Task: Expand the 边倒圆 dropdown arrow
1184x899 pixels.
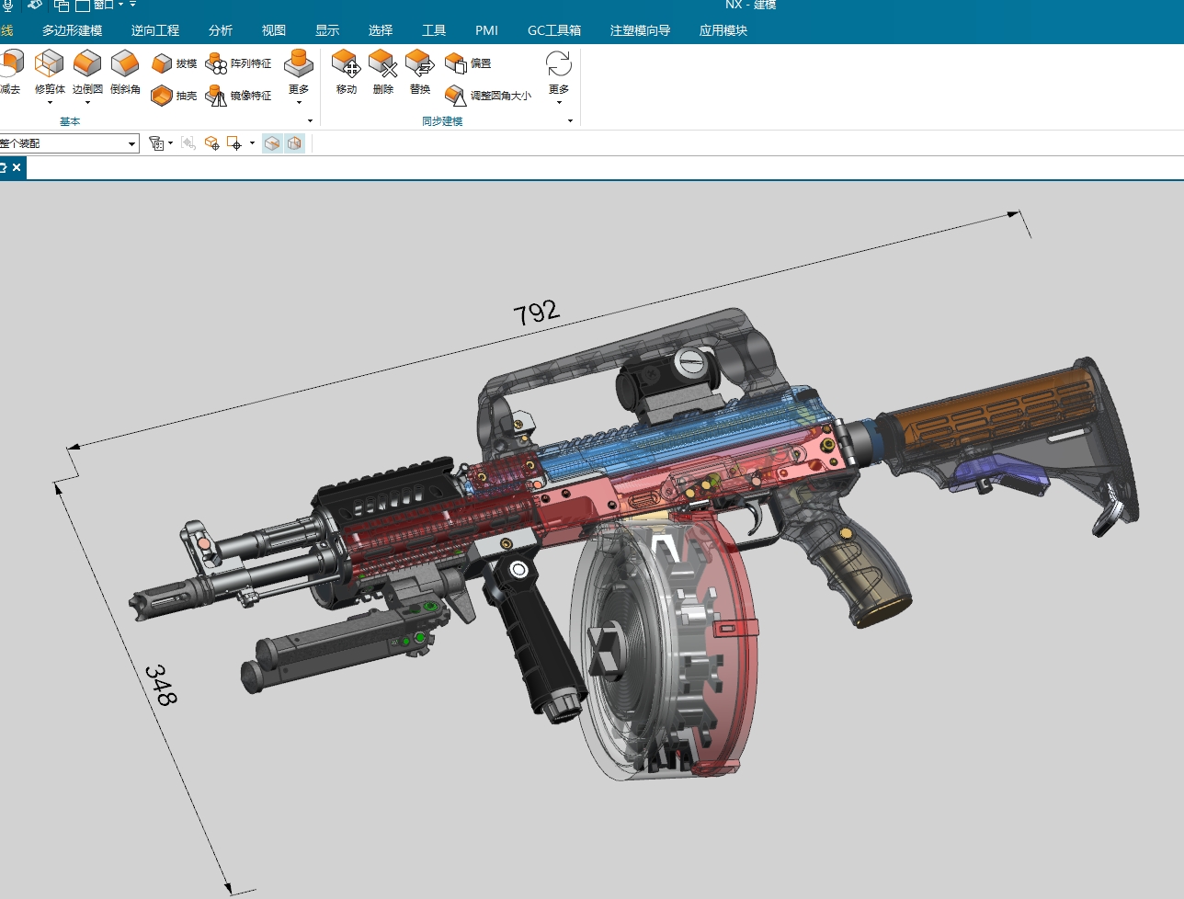Action: pos(87,103)
